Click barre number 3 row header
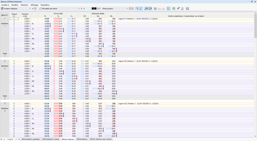Viewport: 257px width, 141px height. point(5,104)
